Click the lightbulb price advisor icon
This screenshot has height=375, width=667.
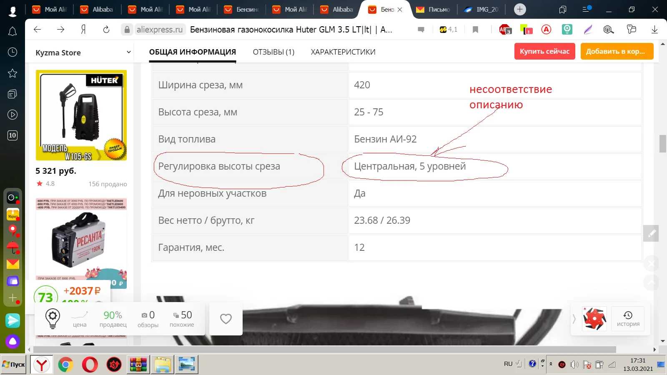click(53, 319)
